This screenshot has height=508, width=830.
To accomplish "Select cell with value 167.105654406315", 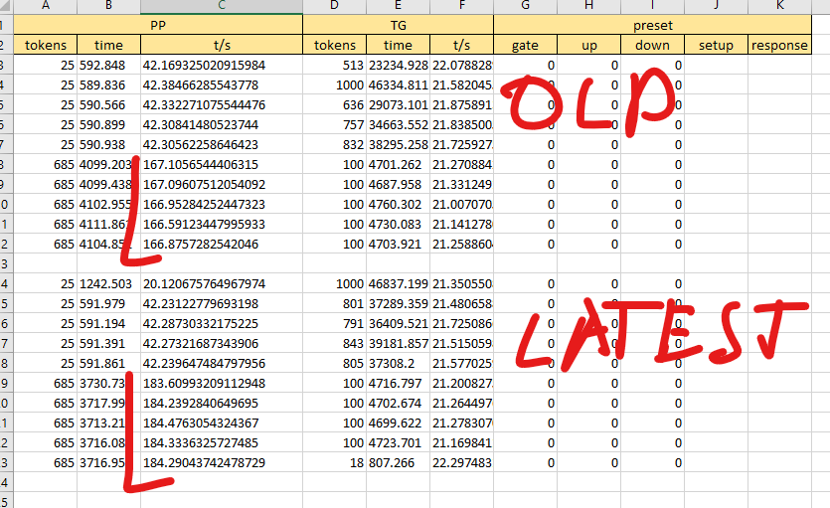I will pyautogui.click(x=222, y=165).
